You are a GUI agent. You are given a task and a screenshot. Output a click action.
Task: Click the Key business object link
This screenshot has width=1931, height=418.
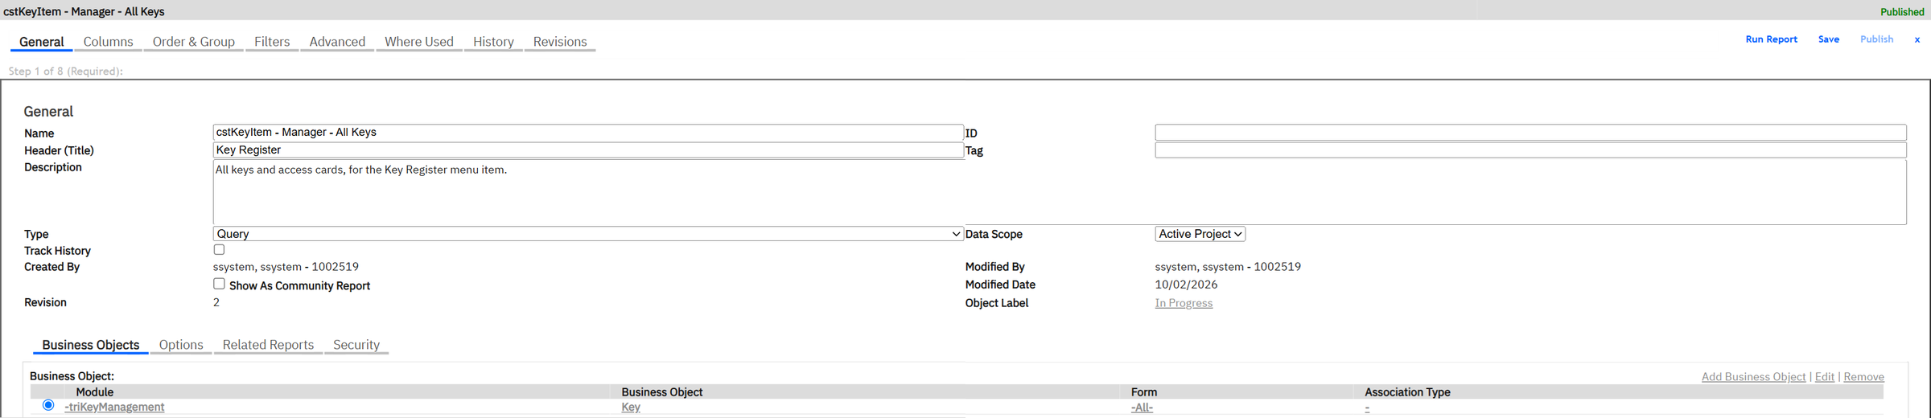(x=631, y=408)
